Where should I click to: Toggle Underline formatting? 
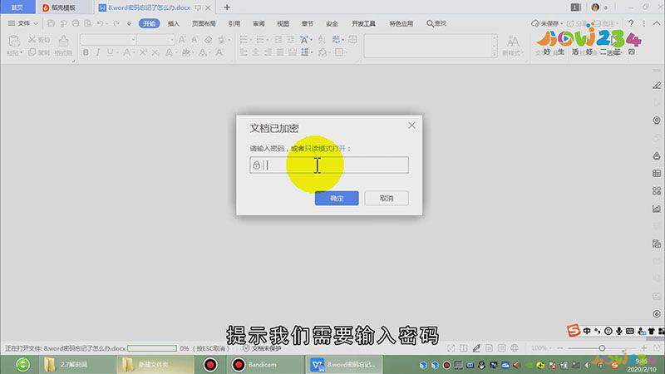[x=110, y=52]
